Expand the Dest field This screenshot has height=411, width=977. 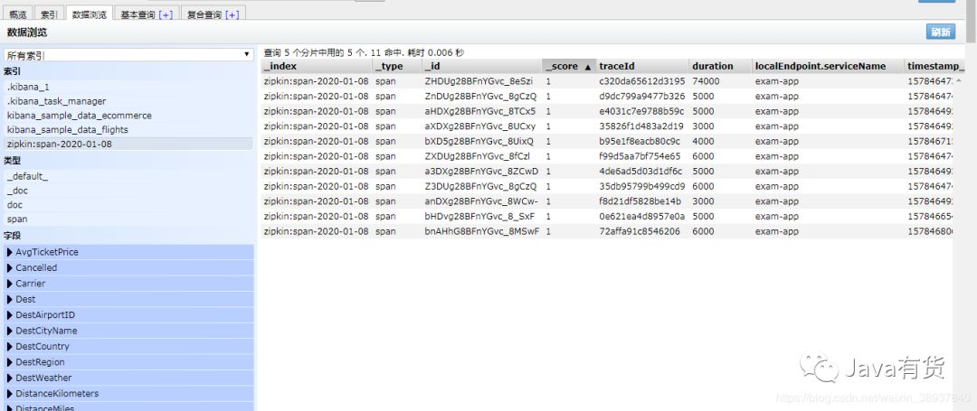click(129, 299)
